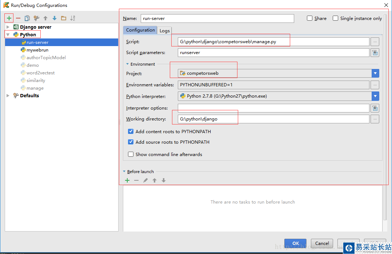
Task: Create new folder in configurations toolbar
Action: (64, 18)
